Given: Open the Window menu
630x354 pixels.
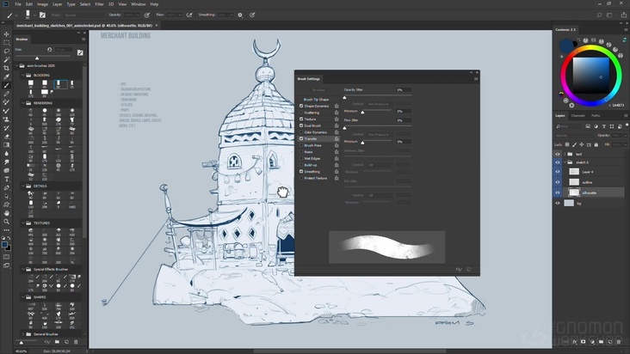Looking at the screenshot, I should coord(139,4).
